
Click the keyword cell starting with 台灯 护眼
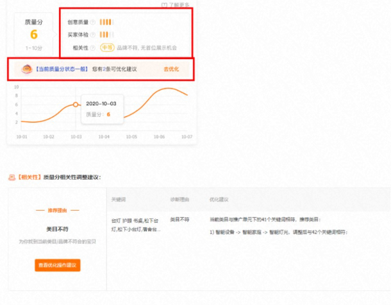click(x=136, y=225)
